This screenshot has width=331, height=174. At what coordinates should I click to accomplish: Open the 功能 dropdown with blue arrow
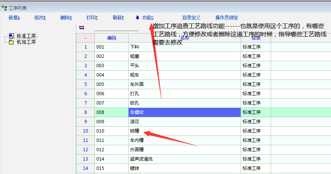click(144, 18)
